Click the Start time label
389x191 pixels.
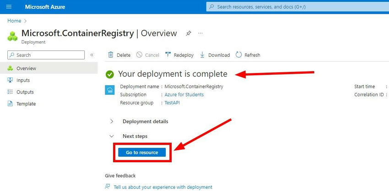click(364, 87)
